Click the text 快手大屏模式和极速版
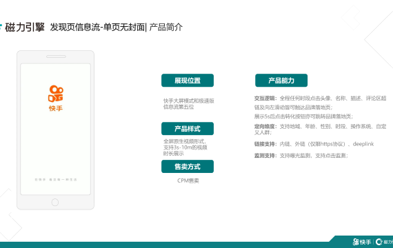The width and height of the screenshot is (393, 248). (189, 101)
